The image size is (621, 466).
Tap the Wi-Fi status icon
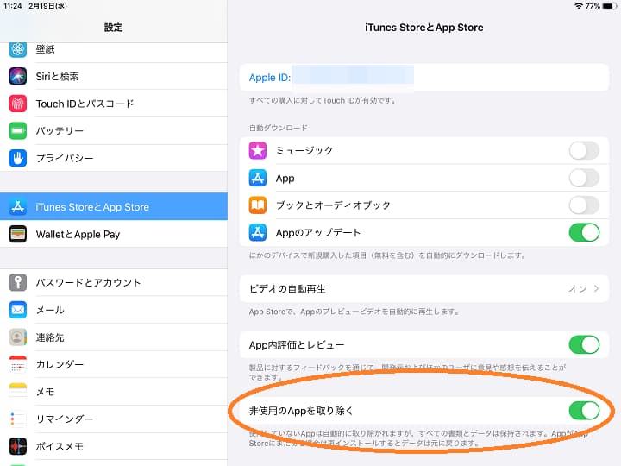point(579,6)
